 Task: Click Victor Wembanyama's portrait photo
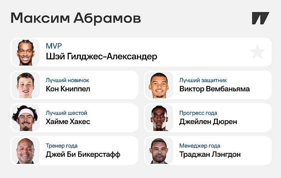point(159,85)
